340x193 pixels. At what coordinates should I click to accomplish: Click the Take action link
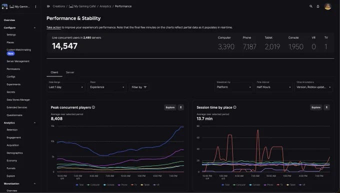(54, 27)
